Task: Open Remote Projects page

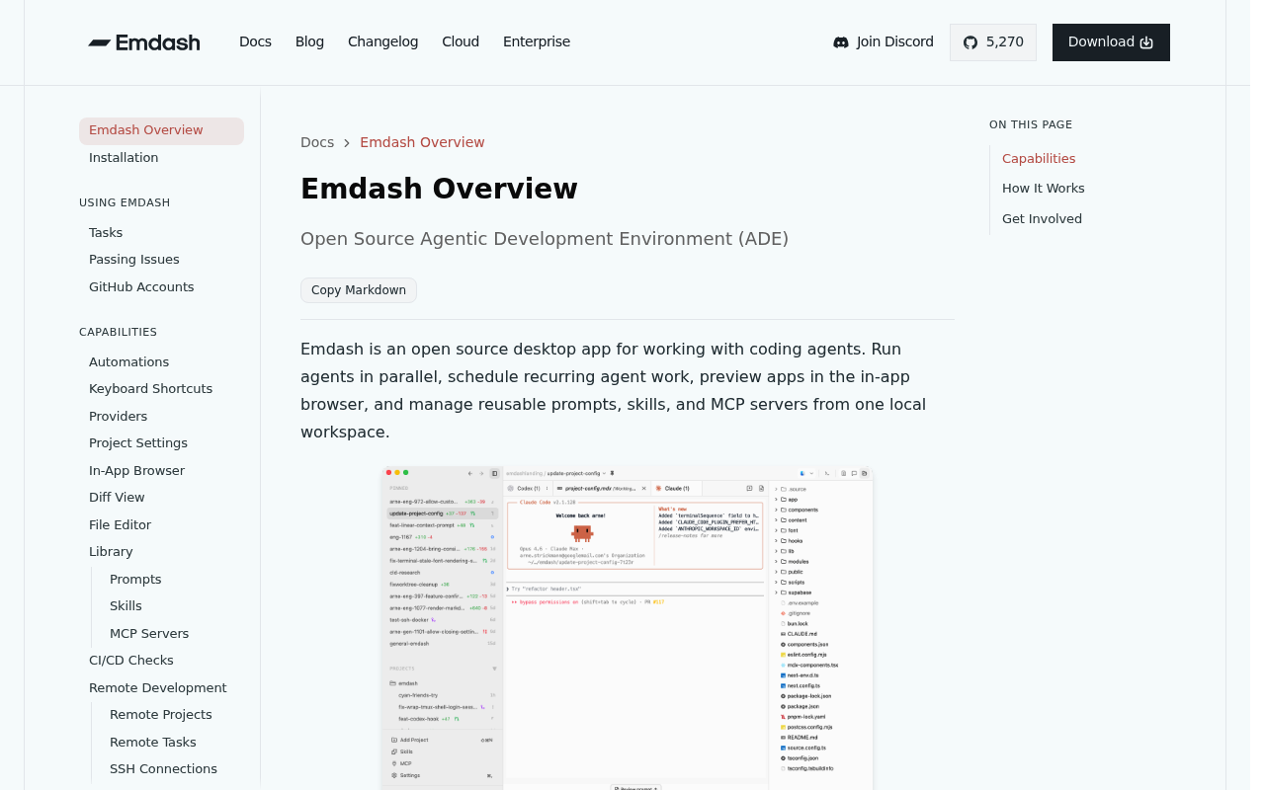Action: pos(161,715)
